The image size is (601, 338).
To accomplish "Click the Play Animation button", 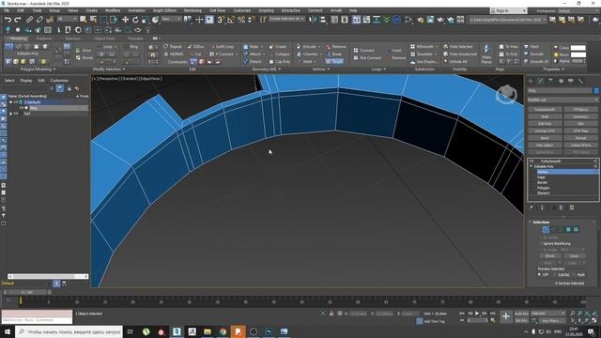I will 477,314.
